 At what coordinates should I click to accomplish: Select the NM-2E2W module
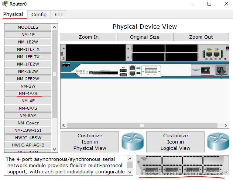(28, 71)
